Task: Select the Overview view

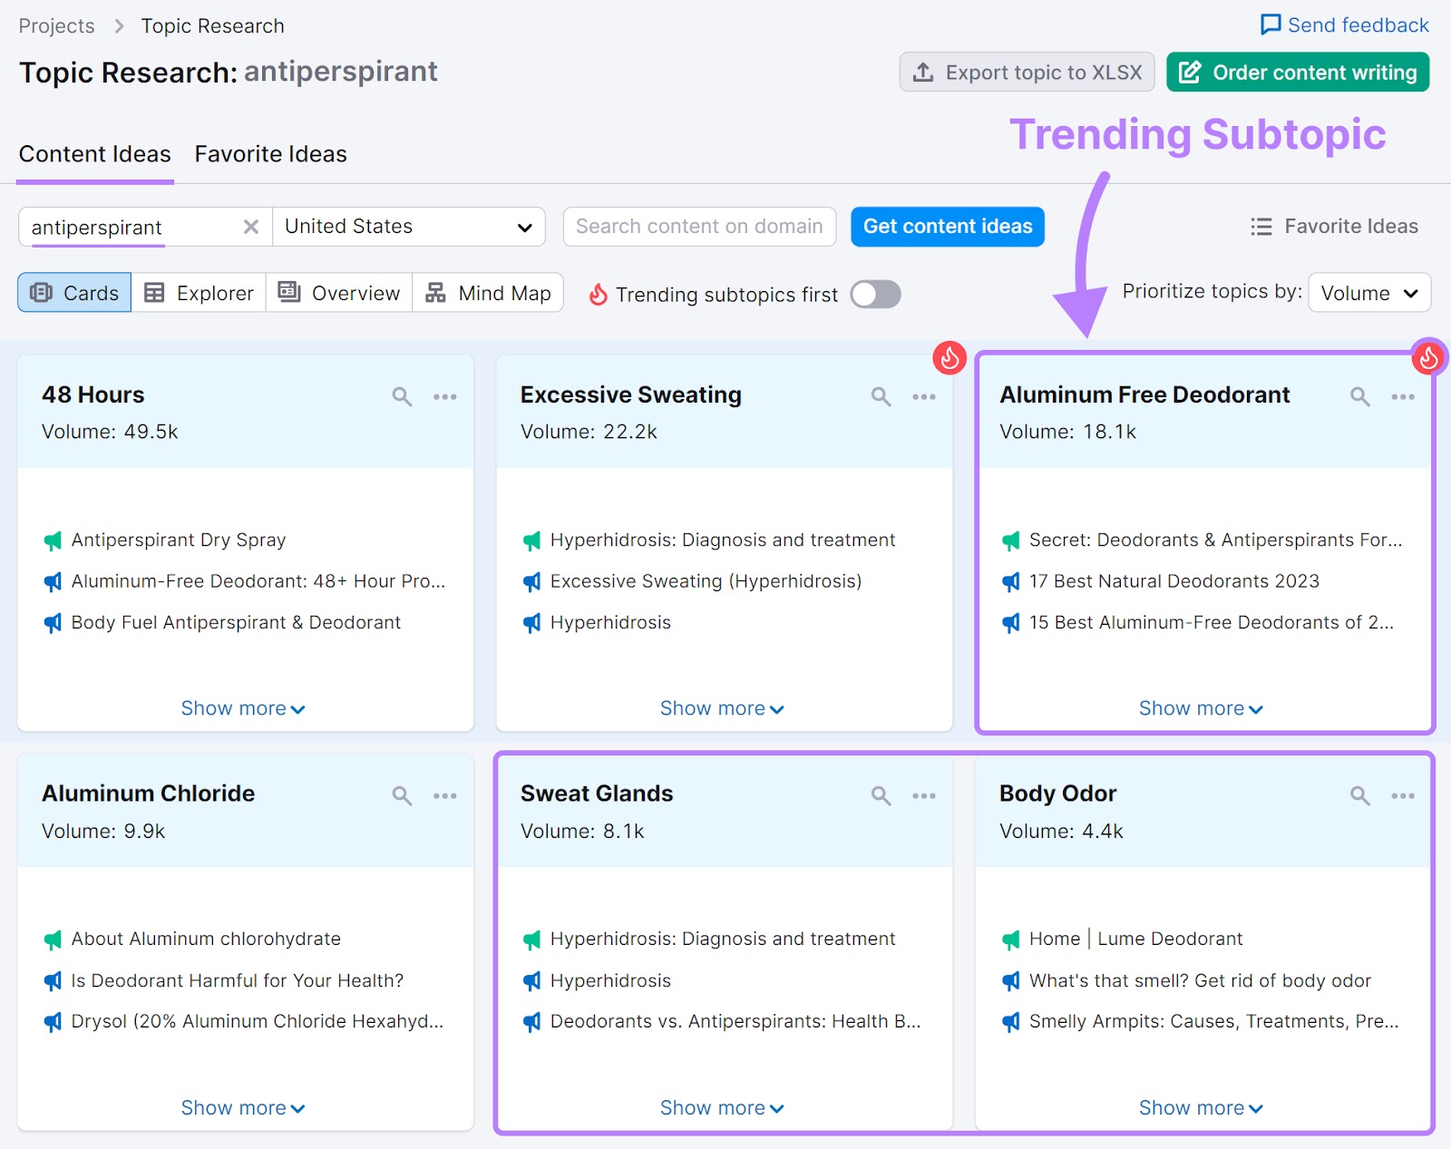Action: coord(338,293)
